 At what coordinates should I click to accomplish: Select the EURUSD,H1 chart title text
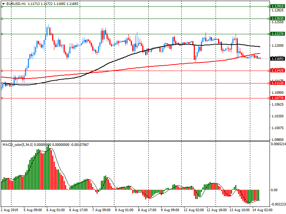16,4
